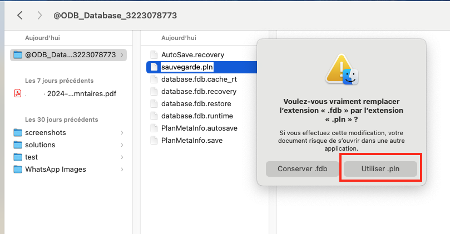Click the AutoSave.recovery file icon
Screen dimensions: 450x234
154,55
